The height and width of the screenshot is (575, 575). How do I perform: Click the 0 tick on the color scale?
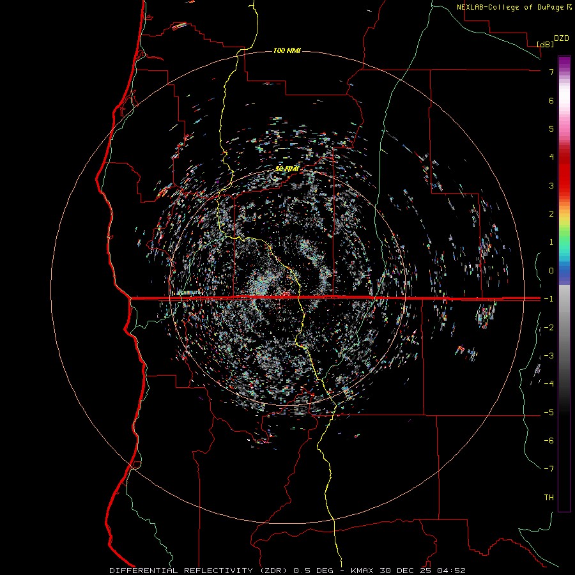coord(551,271)
